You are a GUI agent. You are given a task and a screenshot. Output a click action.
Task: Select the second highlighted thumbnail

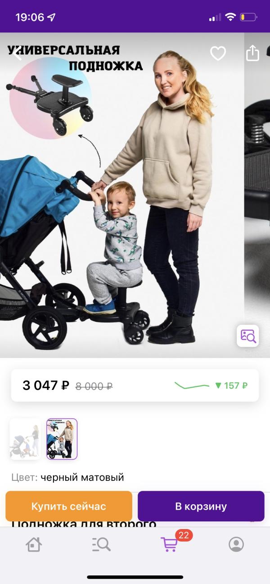[x=62, y=439]
